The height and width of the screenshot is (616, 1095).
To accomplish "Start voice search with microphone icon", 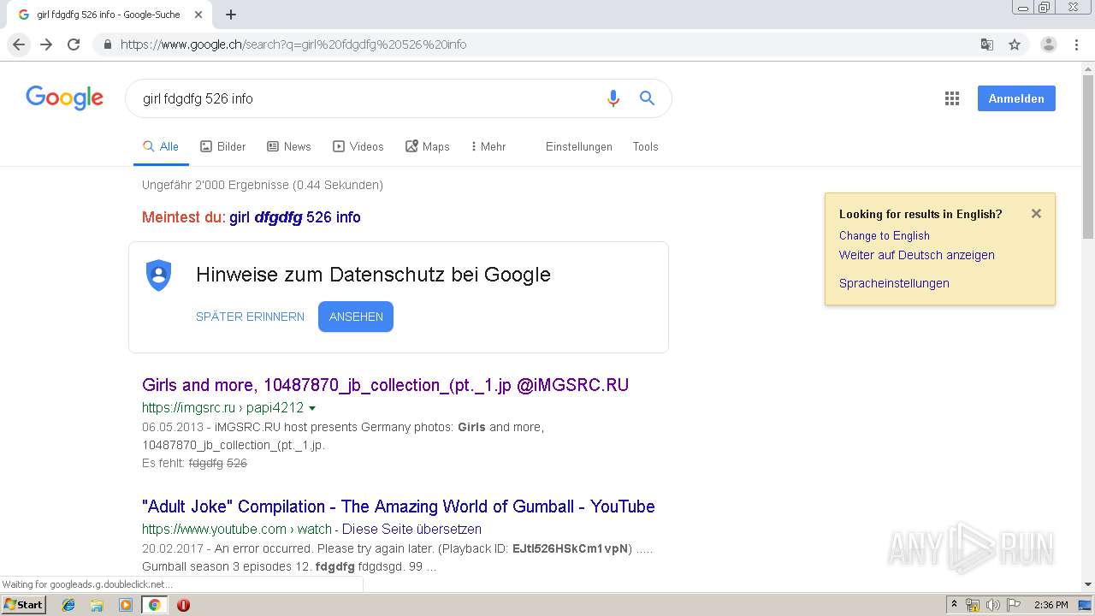I will coord(613,98).
